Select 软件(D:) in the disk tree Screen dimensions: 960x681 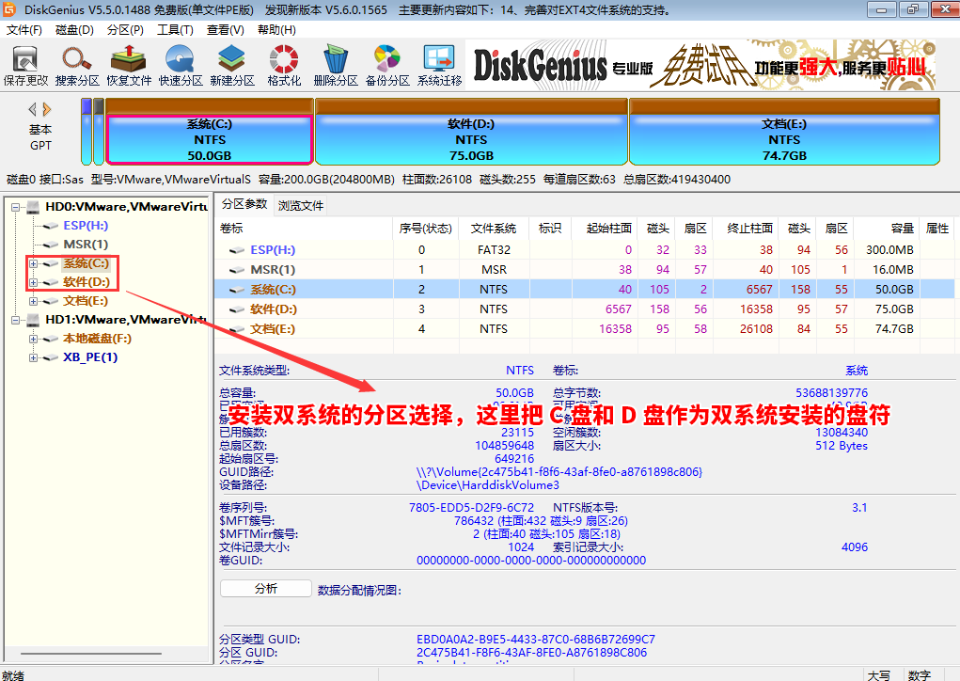click(87, 282)
